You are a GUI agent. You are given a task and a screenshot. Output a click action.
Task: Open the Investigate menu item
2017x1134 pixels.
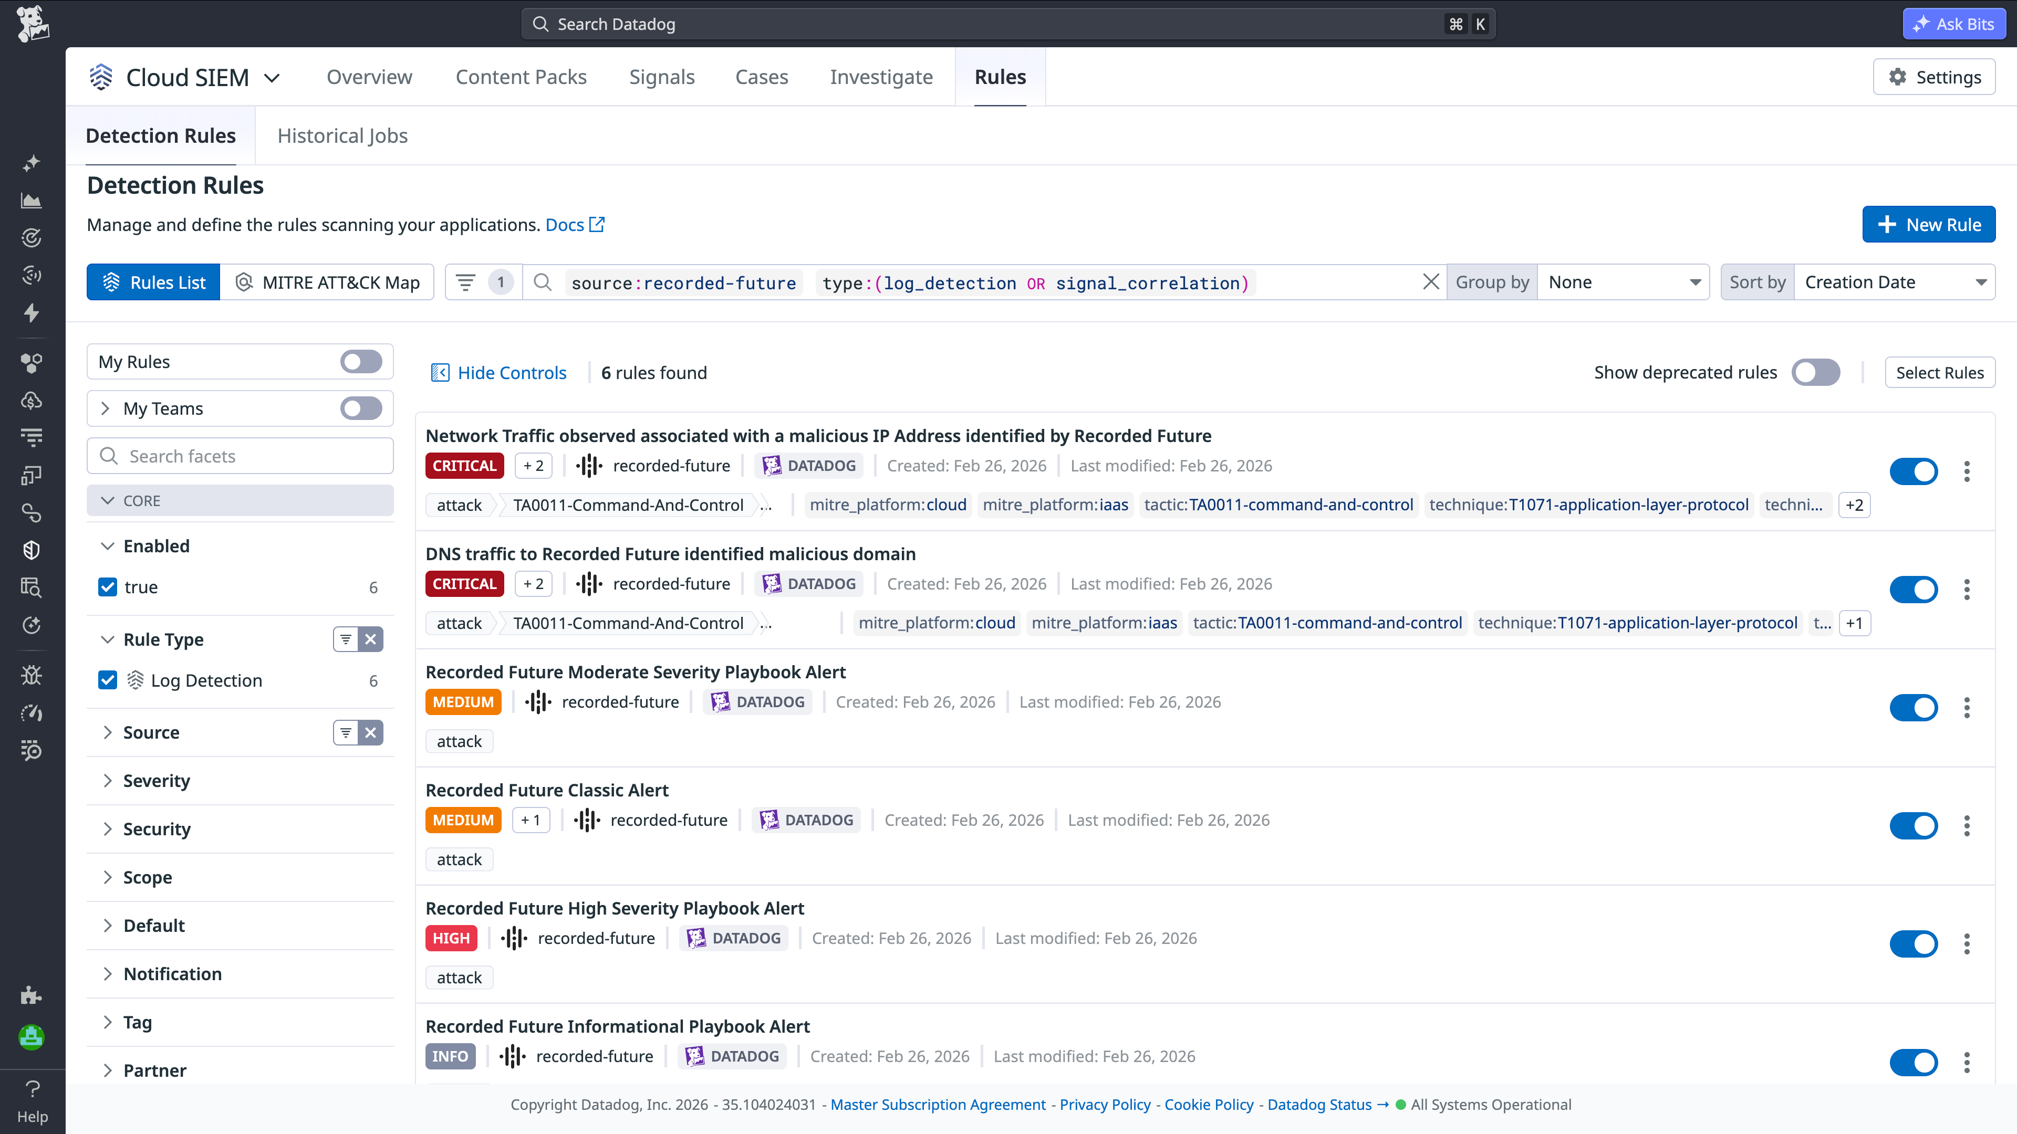881,77
